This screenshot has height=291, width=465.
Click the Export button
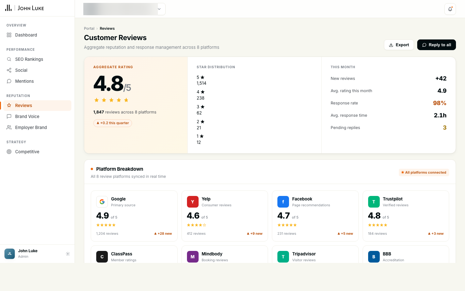(x=399, y=45)
